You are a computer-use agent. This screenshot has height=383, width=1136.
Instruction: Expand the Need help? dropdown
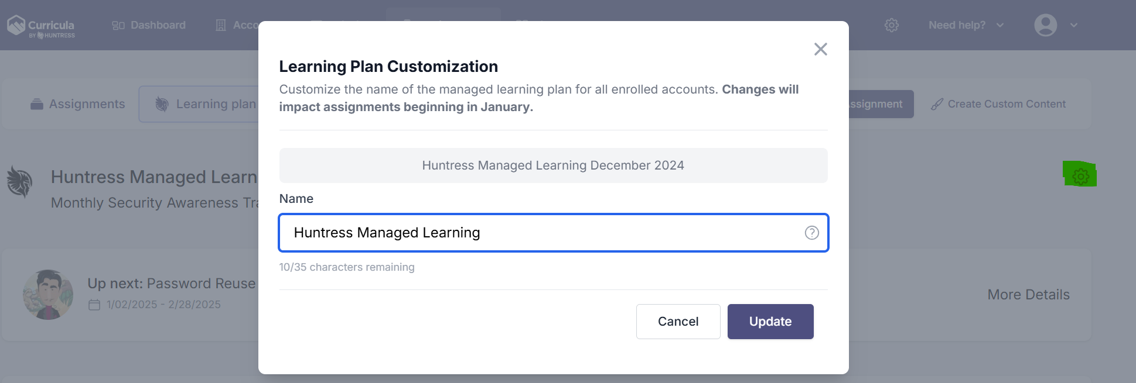966,25
